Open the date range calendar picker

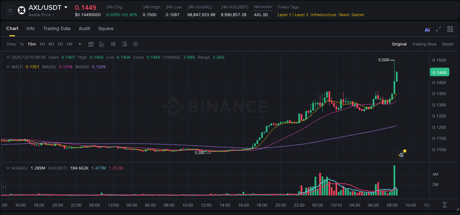pos(91,44)
